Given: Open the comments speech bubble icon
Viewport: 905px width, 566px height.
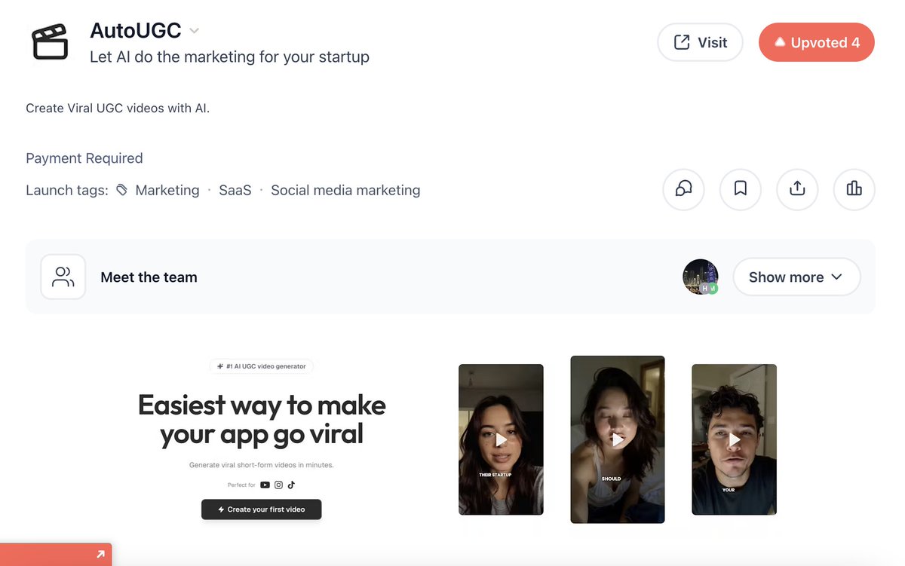Looking at the screenshot, I should (x=683, y=188).
